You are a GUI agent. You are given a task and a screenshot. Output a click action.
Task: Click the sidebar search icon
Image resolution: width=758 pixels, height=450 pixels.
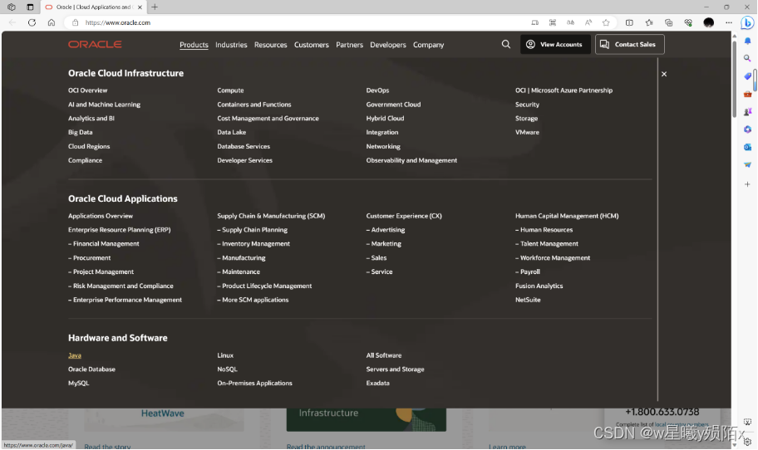[747, 58]
